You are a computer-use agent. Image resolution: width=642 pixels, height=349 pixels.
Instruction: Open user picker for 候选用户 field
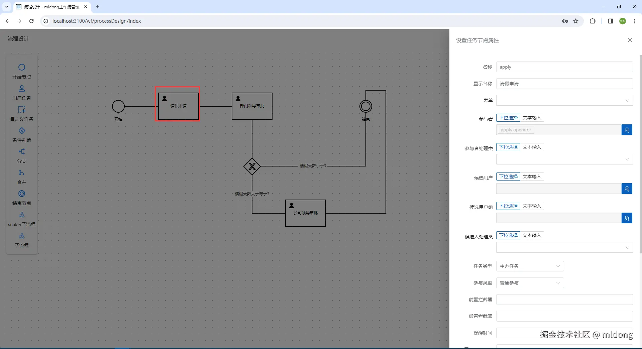tap(627, 189)
